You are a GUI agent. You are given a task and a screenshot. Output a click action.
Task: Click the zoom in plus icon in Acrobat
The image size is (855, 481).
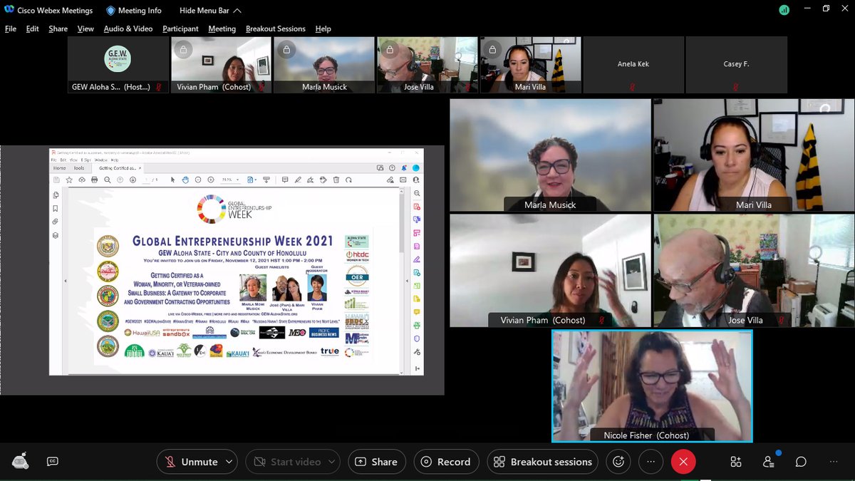tap(211, 180)
